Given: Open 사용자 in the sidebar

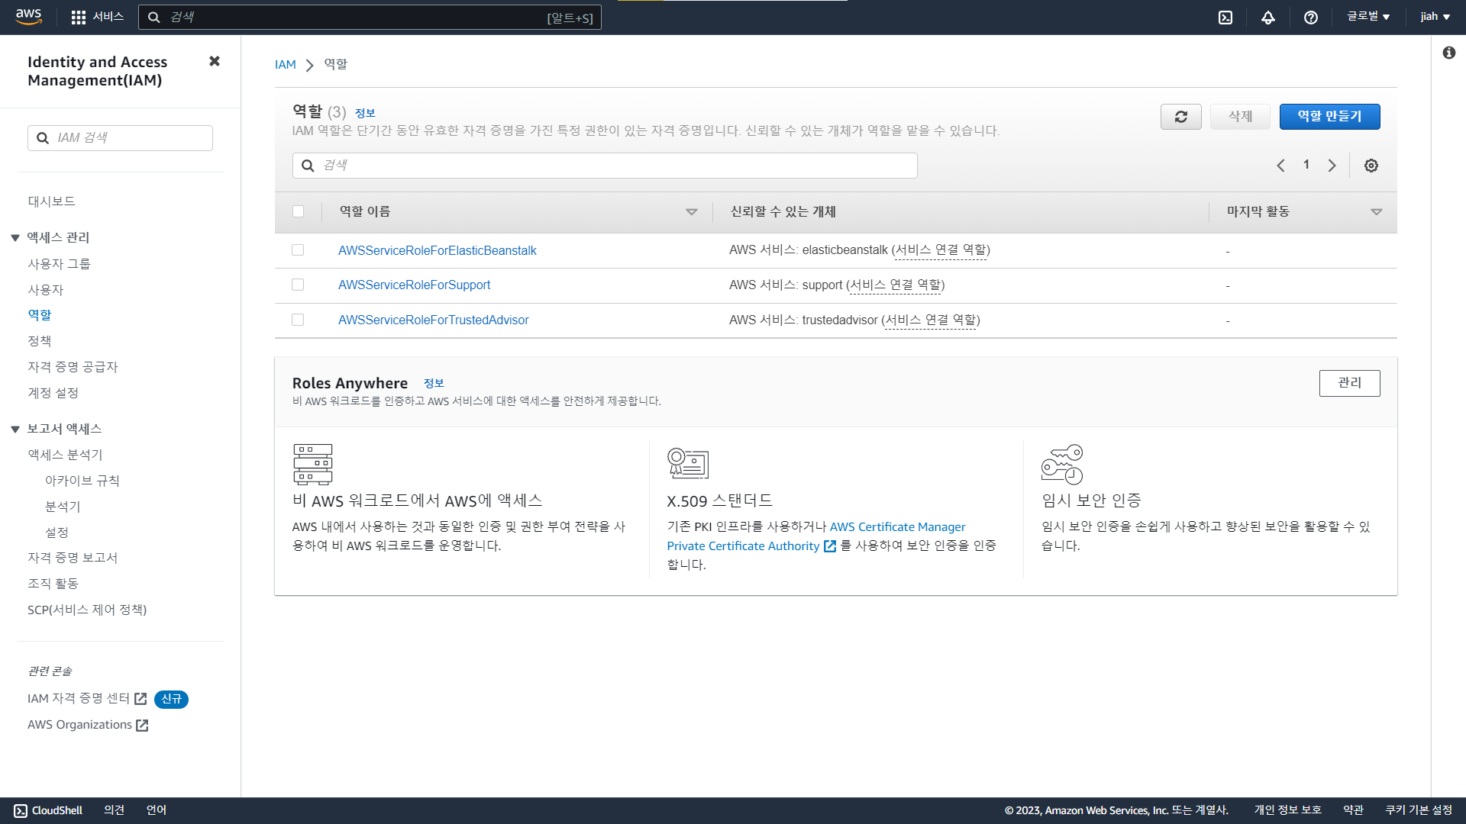Looking at the screenshot, I should click(x=46, y=290).
